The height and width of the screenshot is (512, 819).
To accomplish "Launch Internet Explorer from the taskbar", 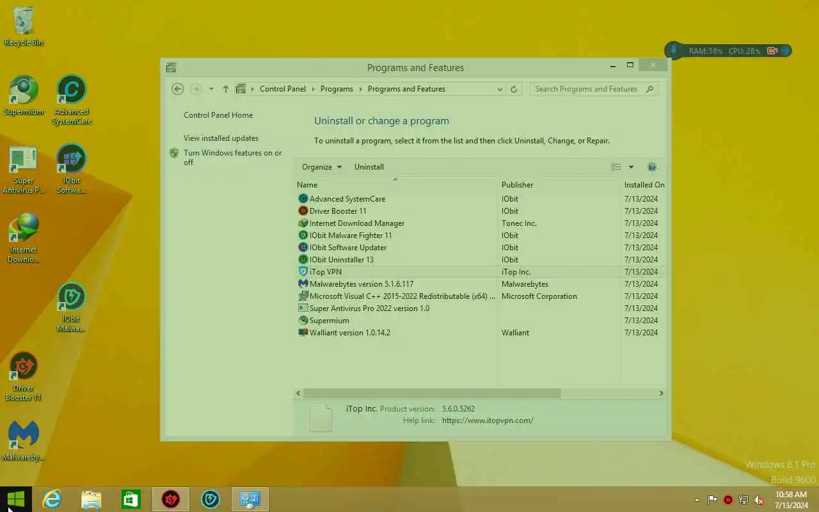I will coord(52,499).
